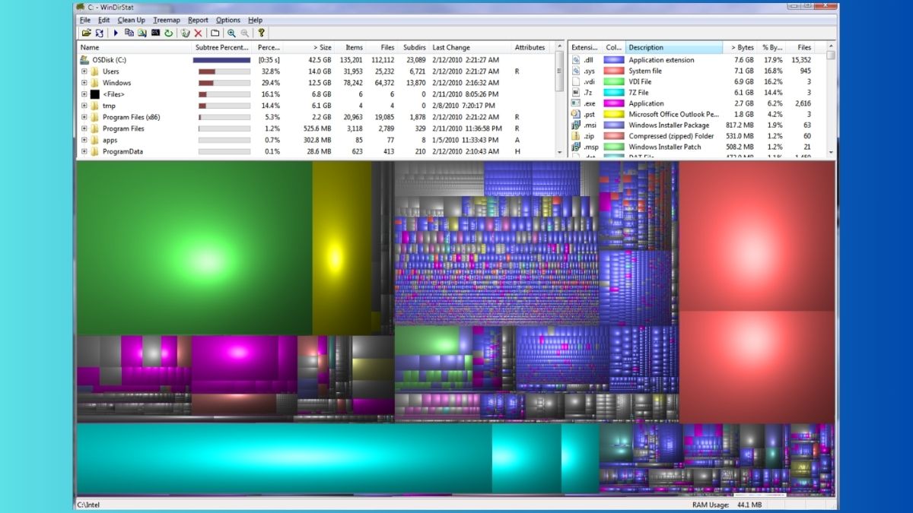Click the .7z file type icon
This screenshot has height=513, width=913.
[x=576, y=93]
